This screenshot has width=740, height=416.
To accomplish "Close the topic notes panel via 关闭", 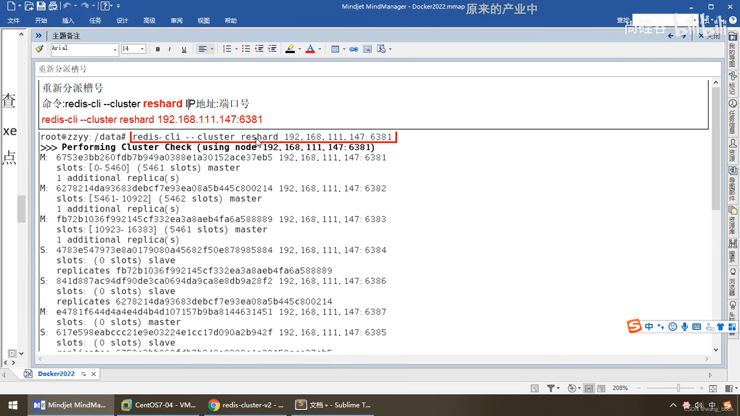I will [709, 36].
